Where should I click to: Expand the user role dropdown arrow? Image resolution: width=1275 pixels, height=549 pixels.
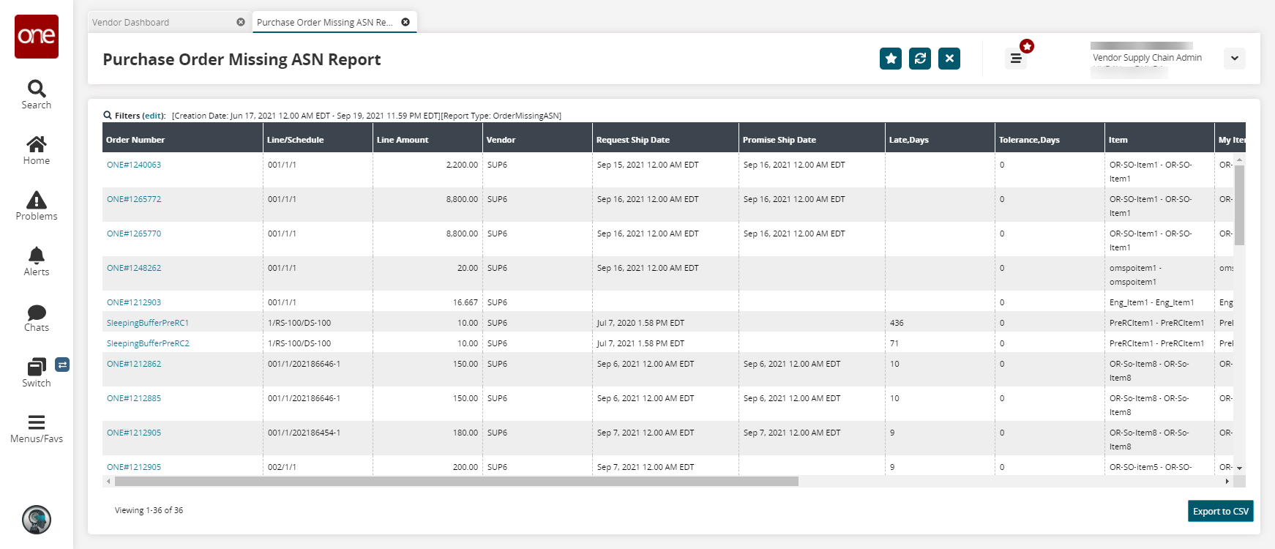tap(1235, 59)
